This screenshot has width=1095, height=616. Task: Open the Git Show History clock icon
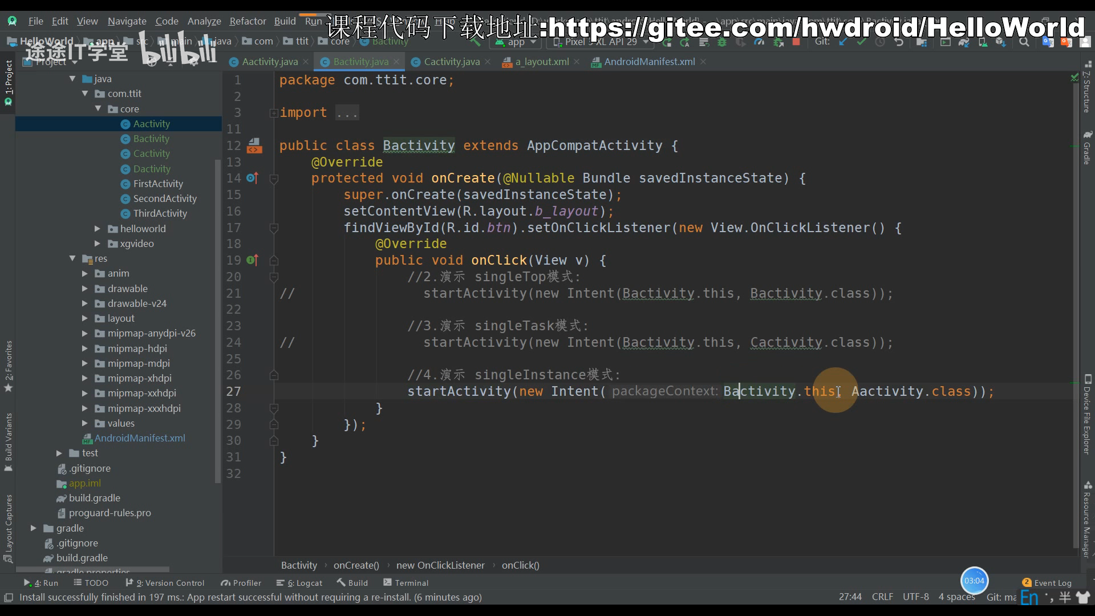point(880,42)
